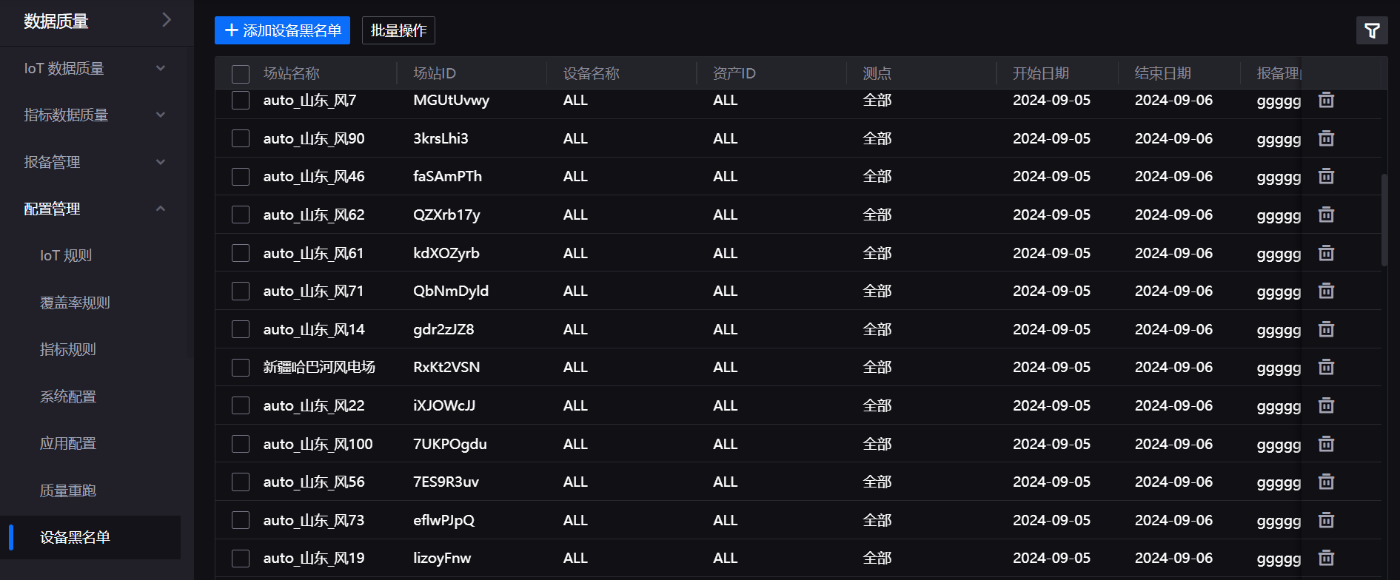The height and width of the screenshot is (580, 1400).
Task: Go to the 质量重跑 page
Action: [x=68, y=490]
